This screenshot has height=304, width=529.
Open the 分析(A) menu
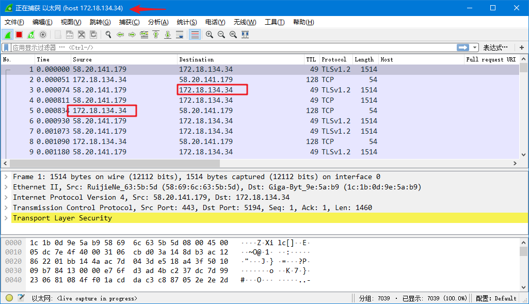coord(158,22)
